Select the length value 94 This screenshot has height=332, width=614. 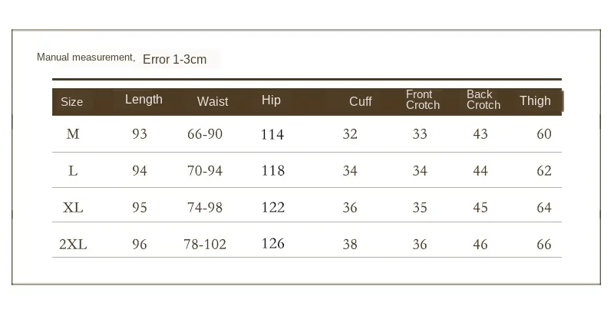140,171
